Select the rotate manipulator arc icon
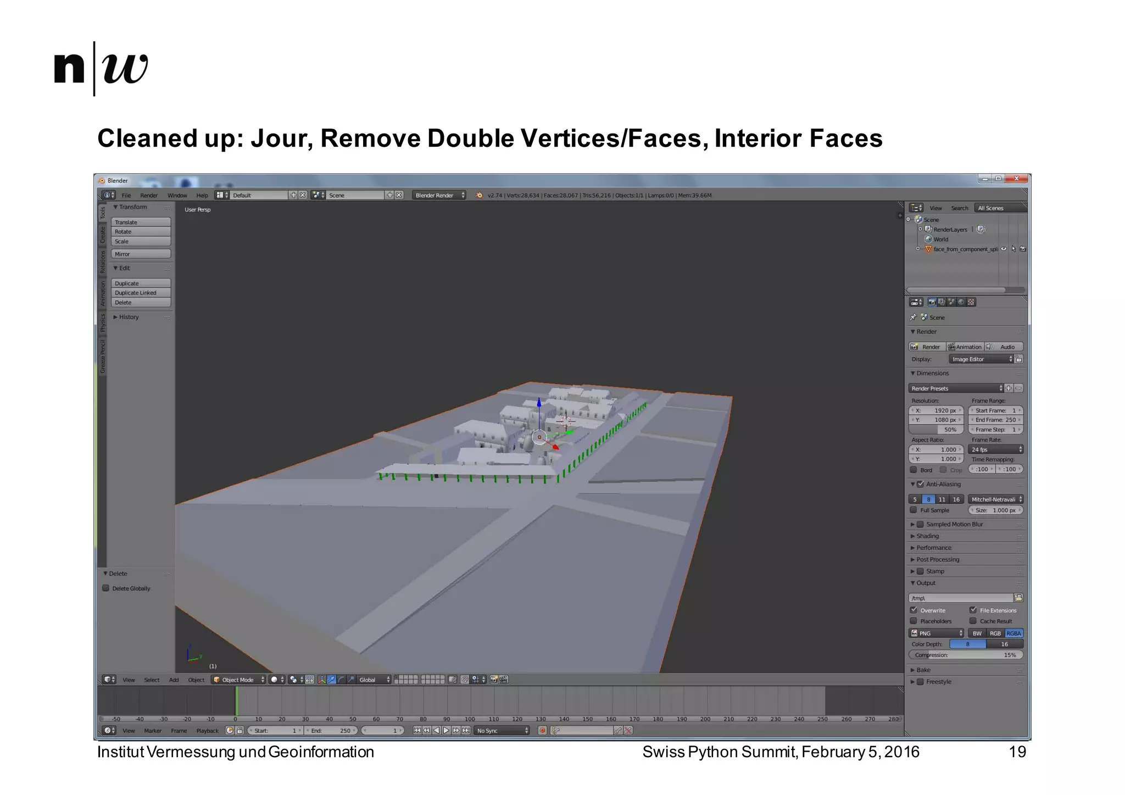 point(341,680)
